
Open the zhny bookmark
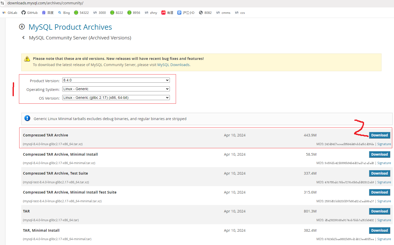pos(151,13)
